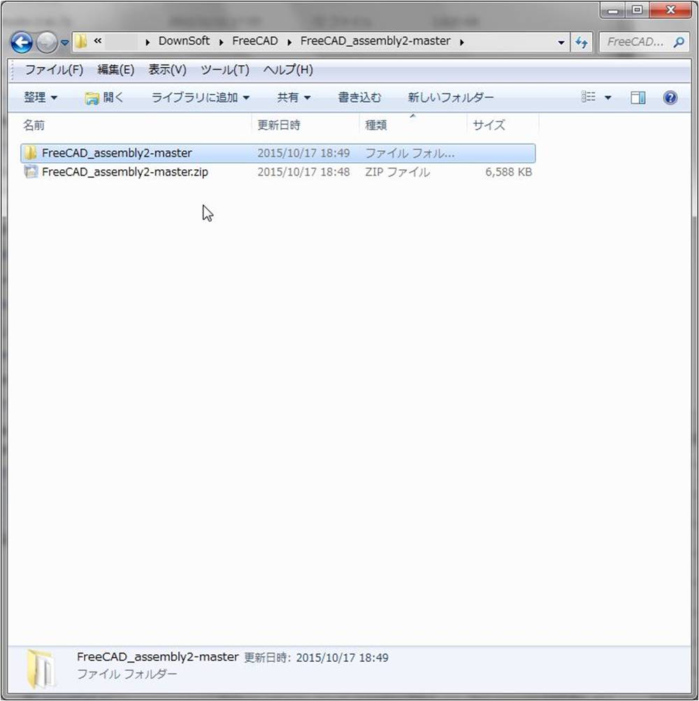Click the greyed Forward navigation arrow

(x=46, y=43)
